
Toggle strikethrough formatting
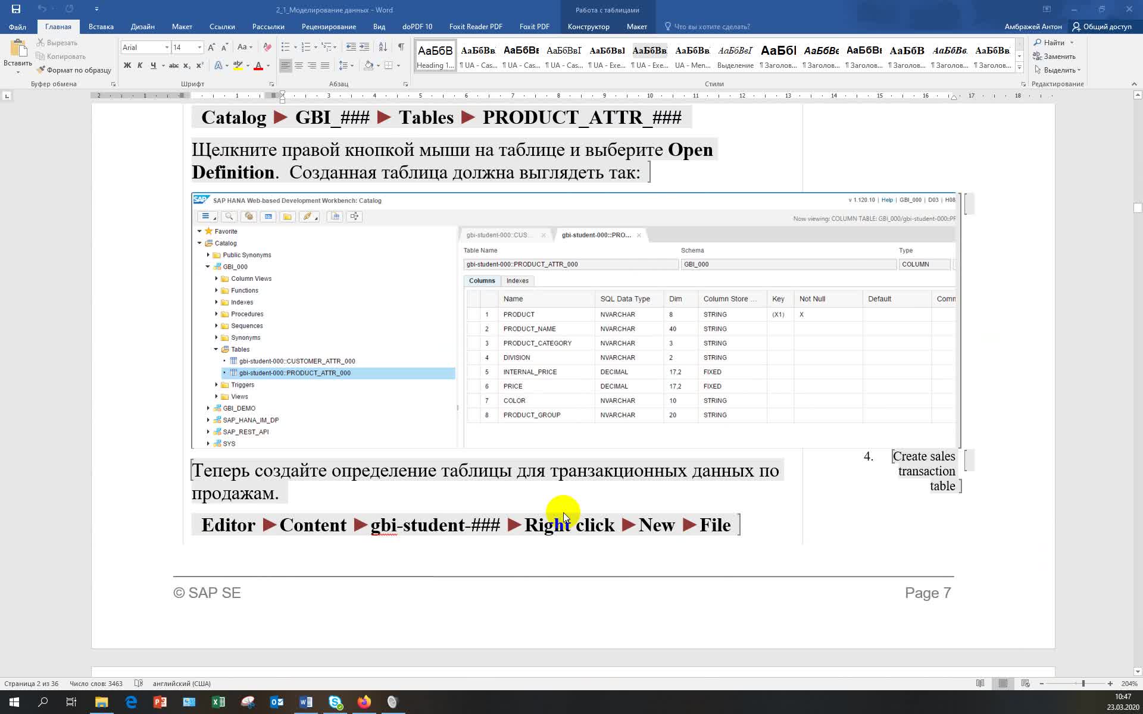[x=173, y=65]
